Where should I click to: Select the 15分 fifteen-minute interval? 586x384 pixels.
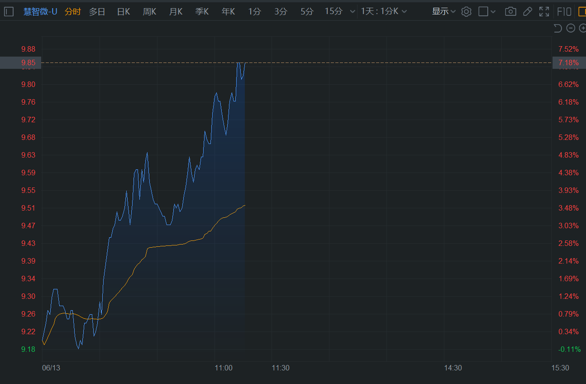click(333, 12)
